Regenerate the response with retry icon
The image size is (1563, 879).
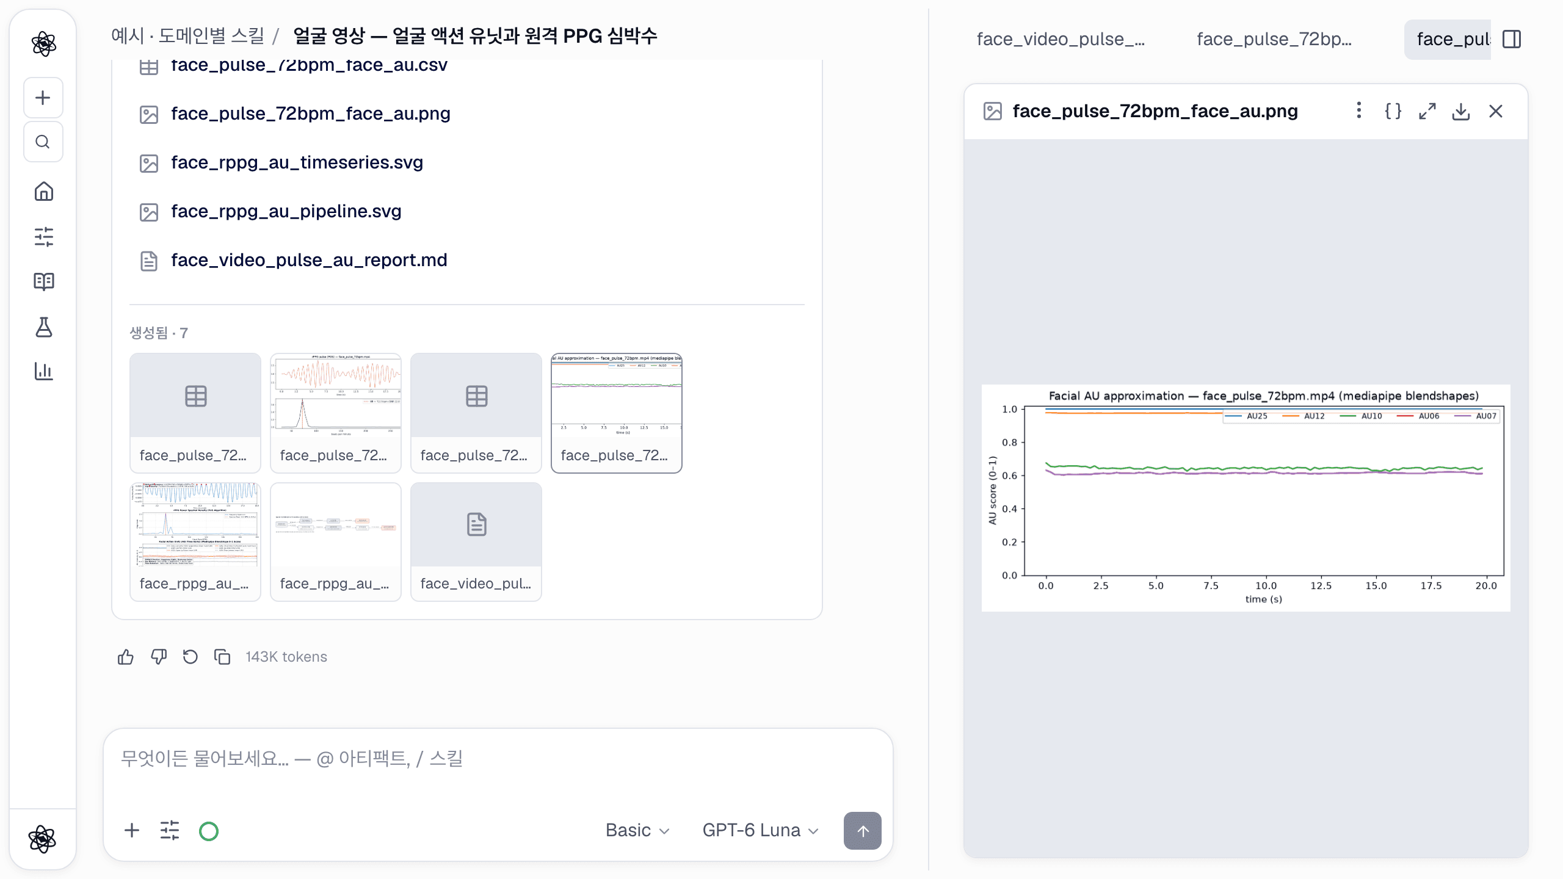pos(190,657)
